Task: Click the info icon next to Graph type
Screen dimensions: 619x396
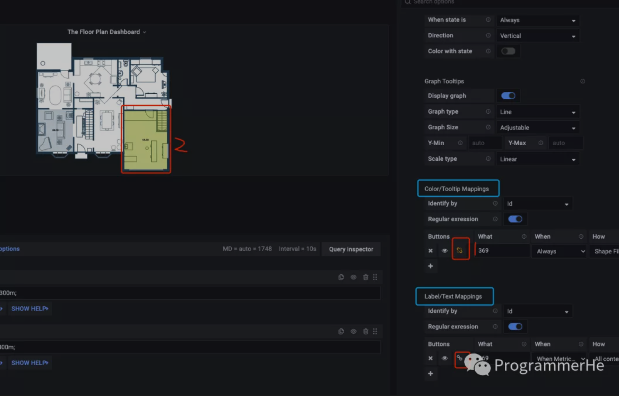Action: [488, 112]
